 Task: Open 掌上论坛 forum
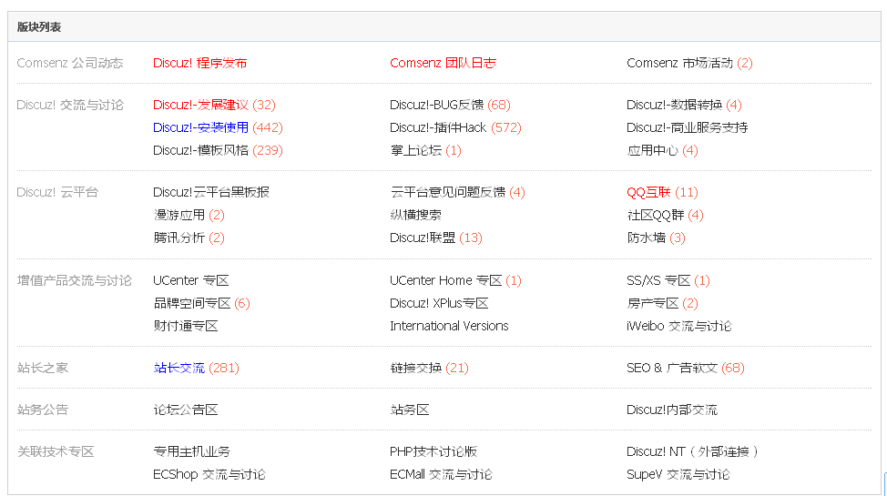coord(416,150)
